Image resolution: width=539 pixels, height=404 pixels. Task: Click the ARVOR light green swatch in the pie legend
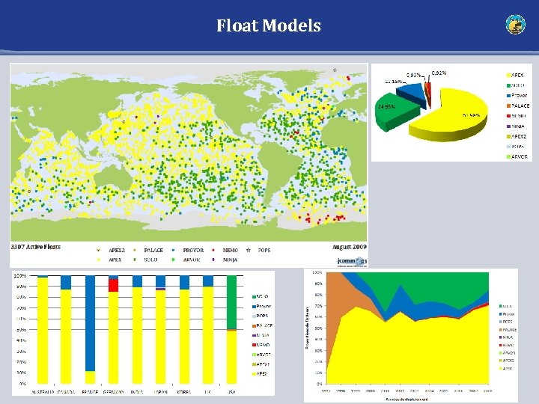508,156
